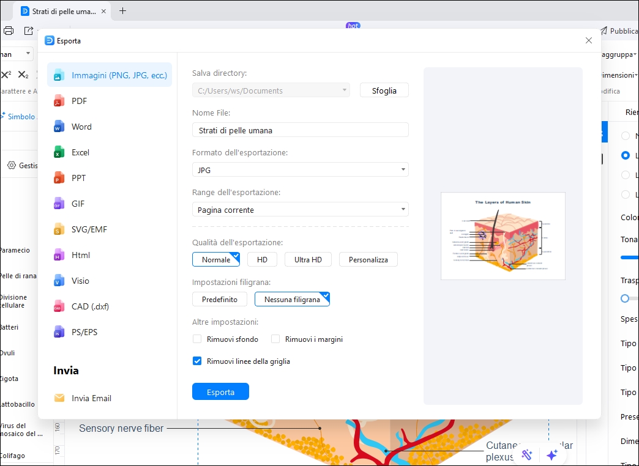
Task: Click the print icon in the toolbar
Action: tap(8, 31)
